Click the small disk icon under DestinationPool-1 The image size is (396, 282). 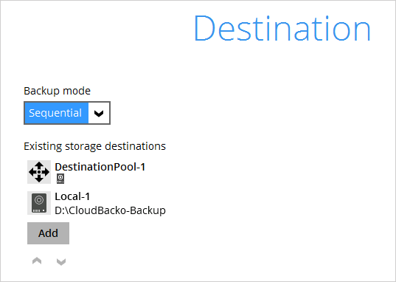pyautogui.click(x=60, y=179)
